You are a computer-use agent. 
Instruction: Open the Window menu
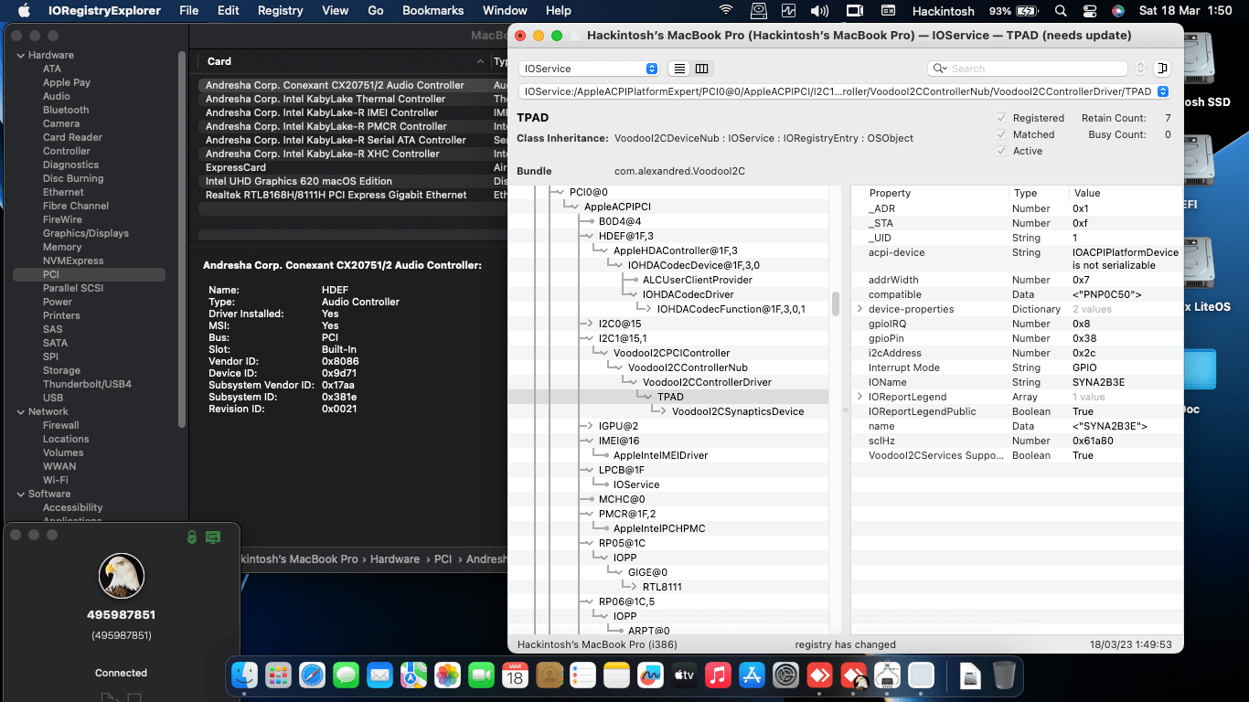click(505, 11)
